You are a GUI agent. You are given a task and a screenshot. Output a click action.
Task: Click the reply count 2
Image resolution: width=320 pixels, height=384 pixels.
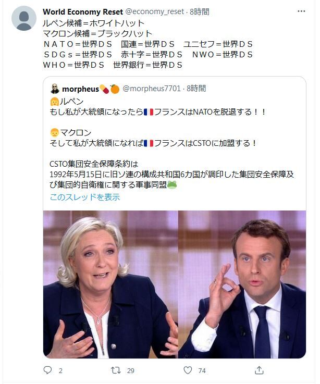click(60, 370)
